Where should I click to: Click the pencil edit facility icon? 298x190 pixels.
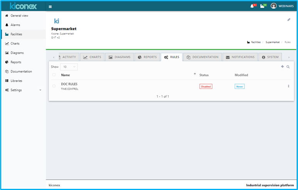coord(289,20)
